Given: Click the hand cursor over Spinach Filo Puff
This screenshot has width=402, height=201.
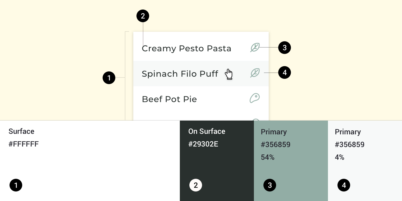Looking at the screenshot, I should pyautogui.click(x=229, y=74).
